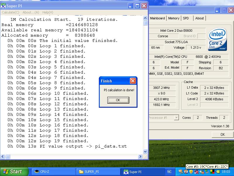The image size is (234, 176).
Task: Click the CPU-Z chip icon on taskbar
Action: tap(37, 172)
